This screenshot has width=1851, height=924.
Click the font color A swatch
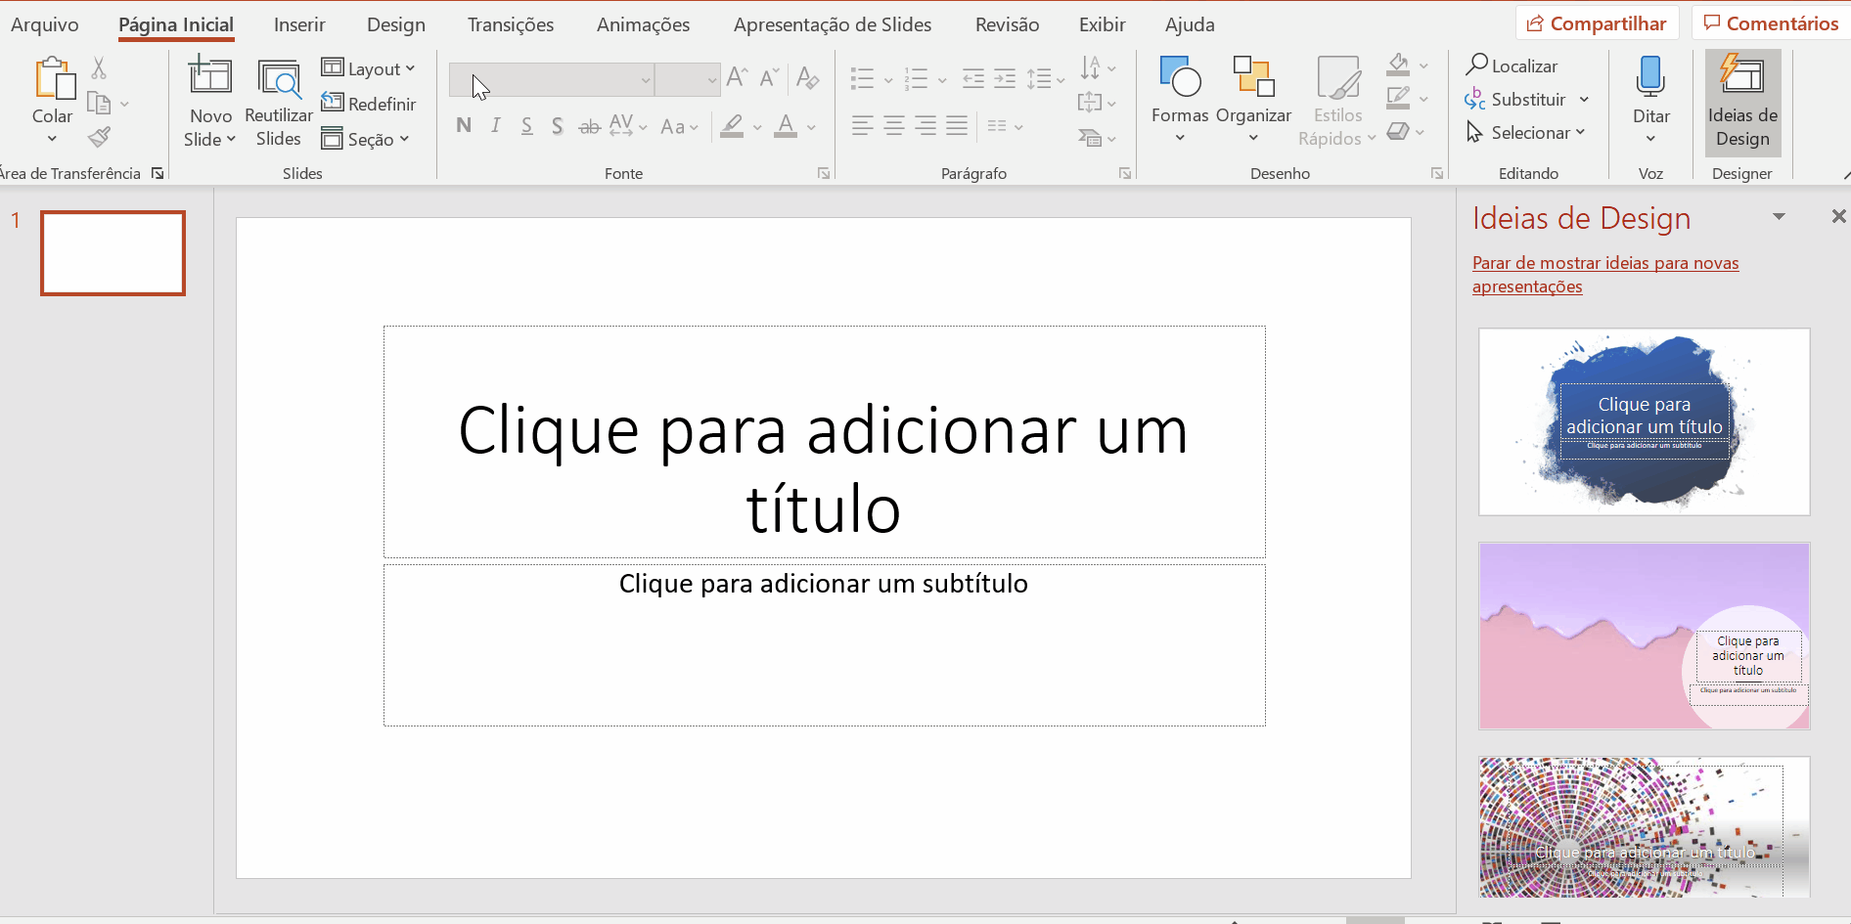[x=786, y=126]
